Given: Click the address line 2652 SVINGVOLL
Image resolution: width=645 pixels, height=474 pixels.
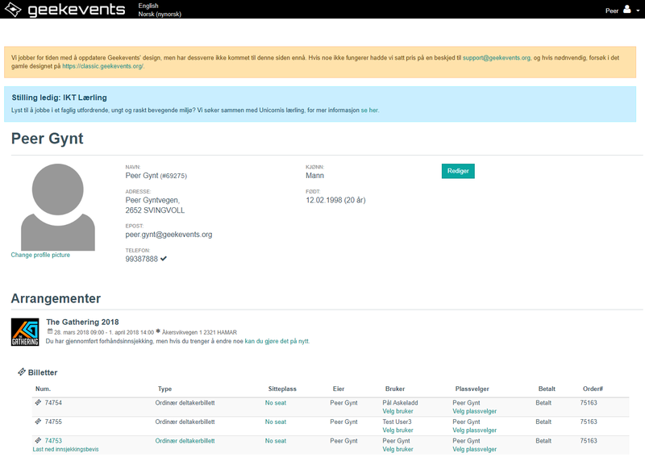Looking at the screenshot, I should point(155,210).
